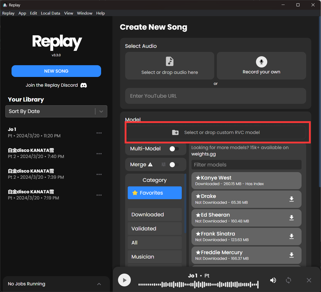Click the Favorites star icon
Screen dimensions: 321x292
pyautogui.click(x=135, y=193)
